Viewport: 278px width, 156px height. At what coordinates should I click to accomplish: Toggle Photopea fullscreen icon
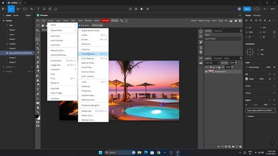[x=126, y=21]
